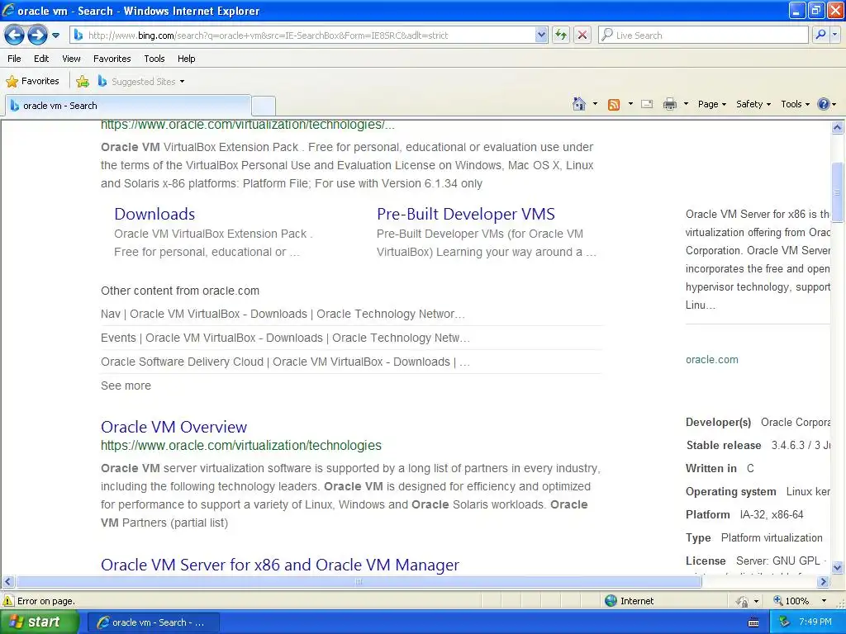
Task: Click the vertical scrollbar up arrow
Action: 838,128
